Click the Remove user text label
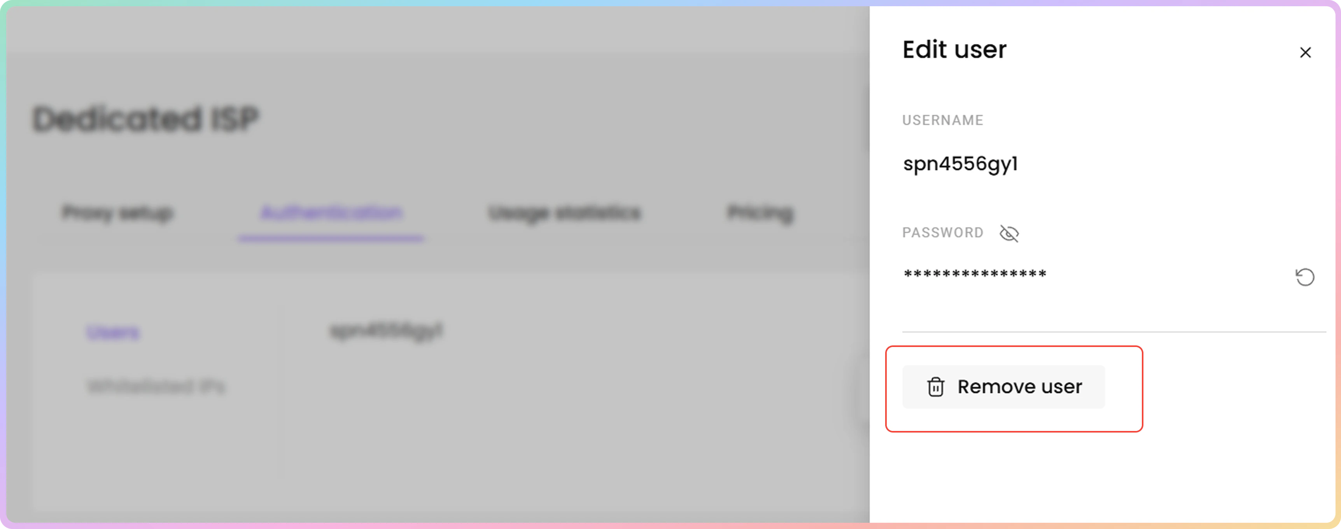Image resolution: width=1341 pixels, height=529 pixels. [x=1020, y=387]
